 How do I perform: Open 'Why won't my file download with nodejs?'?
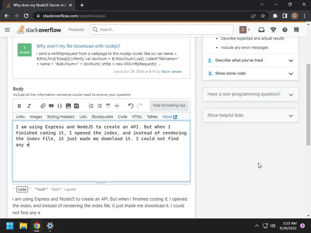(x=78, y=46)
